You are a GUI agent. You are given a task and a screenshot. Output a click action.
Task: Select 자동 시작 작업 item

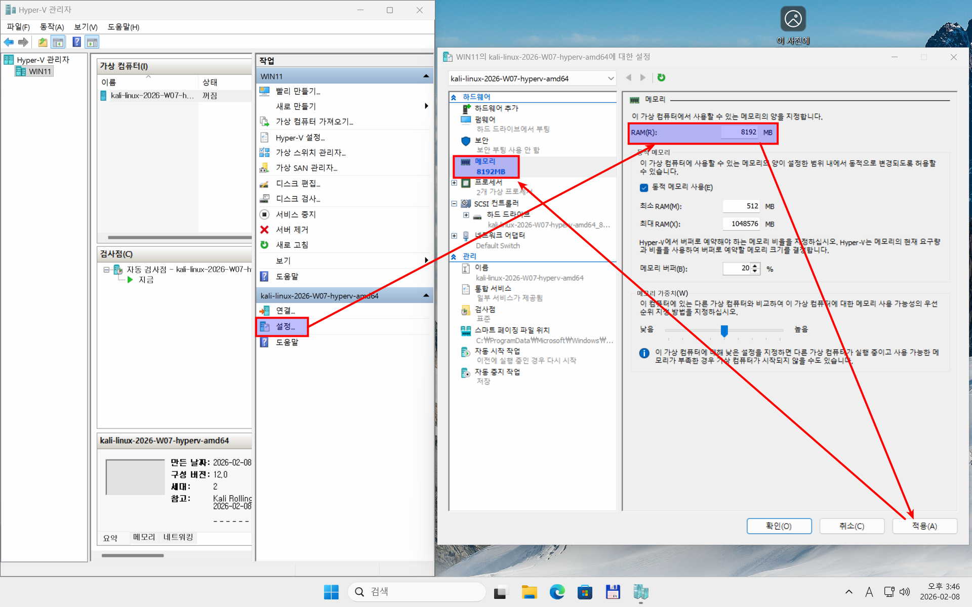(x=497, y=351)
